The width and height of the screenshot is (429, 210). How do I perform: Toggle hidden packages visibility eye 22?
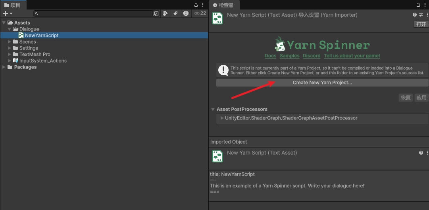coord(200,13)
